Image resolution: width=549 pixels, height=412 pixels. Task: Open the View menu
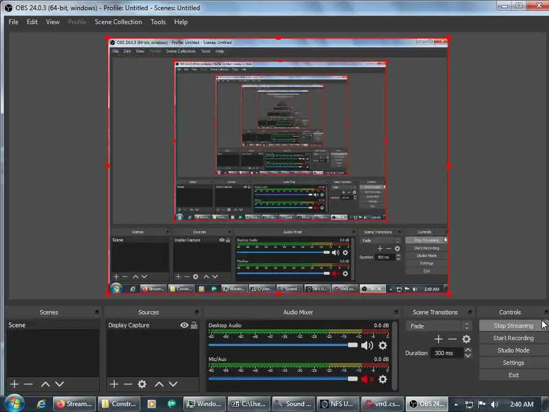[53, 21]
